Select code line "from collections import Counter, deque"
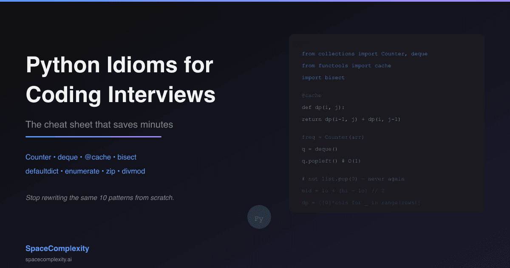Image resolution: width=510 pixels, height=268 pixels. pyautogui.click(x=365, y=54)
